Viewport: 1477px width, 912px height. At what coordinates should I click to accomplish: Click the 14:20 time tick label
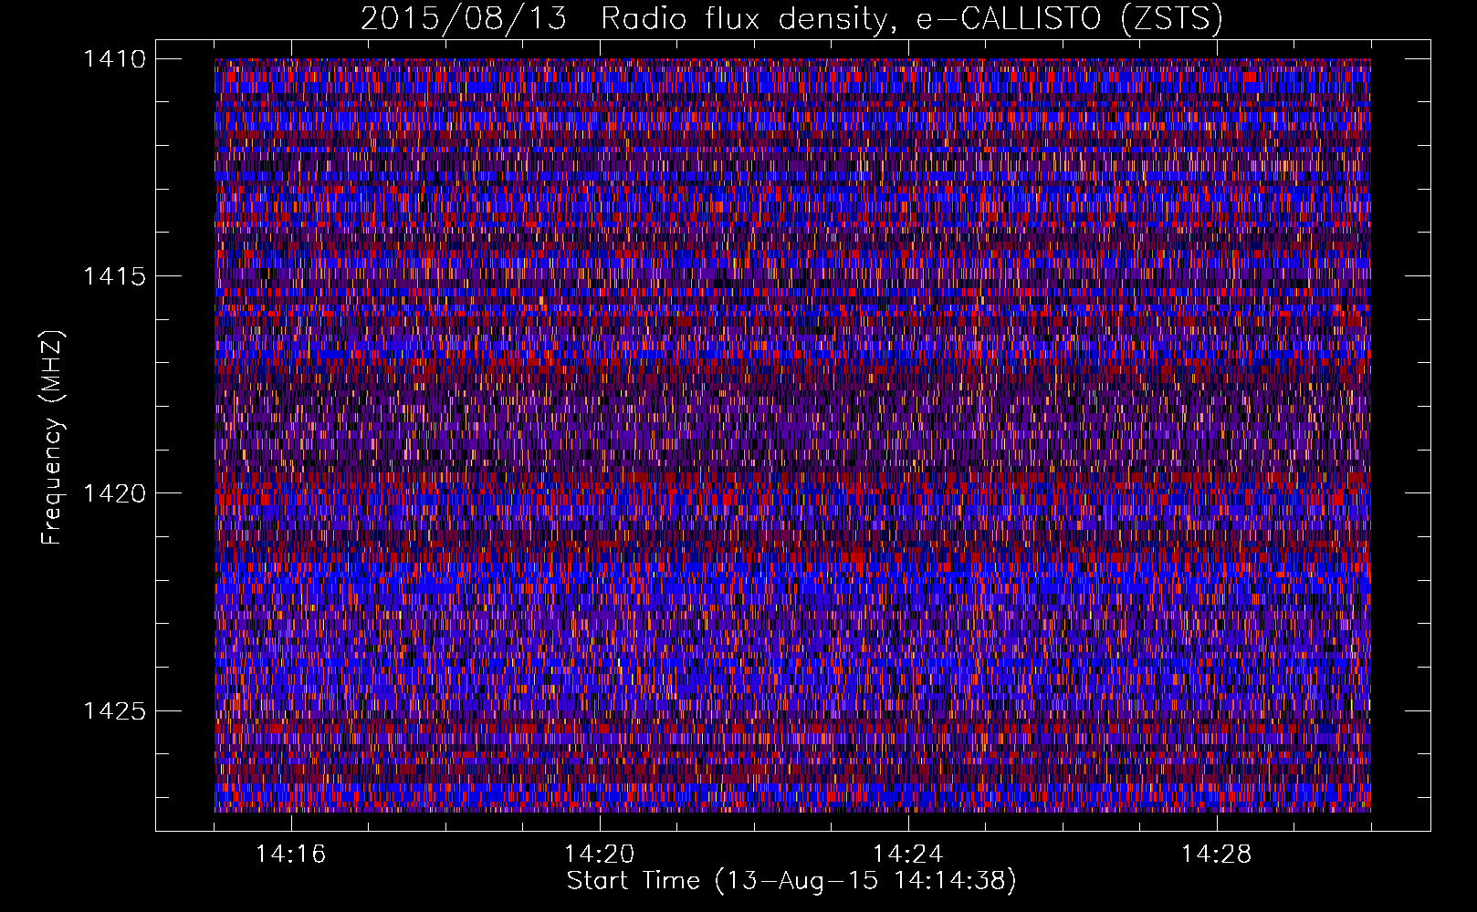tap(599, 855)
